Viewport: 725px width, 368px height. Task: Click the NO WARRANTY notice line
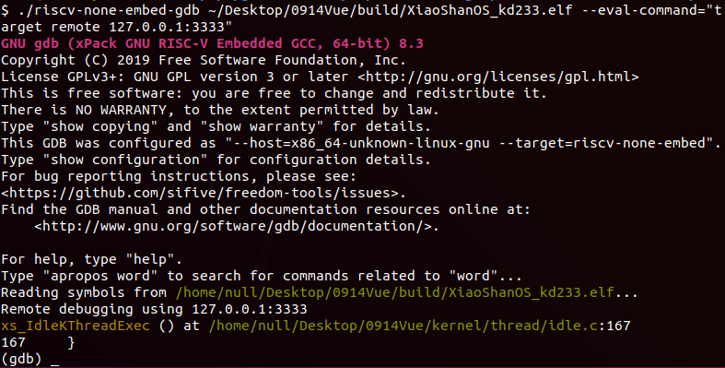pos(220,110)
